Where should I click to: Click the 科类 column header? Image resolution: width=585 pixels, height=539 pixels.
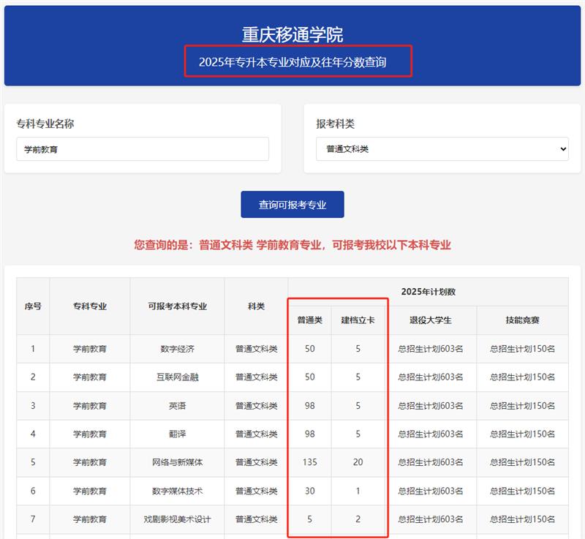pyautogui.click(x=257, y=306)
